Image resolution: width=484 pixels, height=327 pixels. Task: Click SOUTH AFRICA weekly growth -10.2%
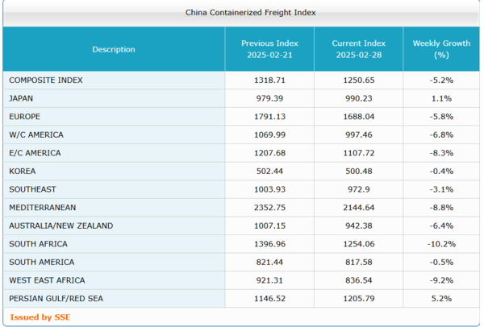(x=440, y=244)
